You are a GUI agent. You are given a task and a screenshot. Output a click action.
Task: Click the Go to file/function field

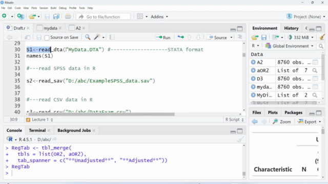(x=104, y=17)
